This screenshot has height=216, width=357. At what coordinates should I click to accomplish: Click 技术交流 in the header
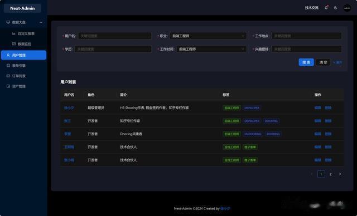(x=312, y=8)
